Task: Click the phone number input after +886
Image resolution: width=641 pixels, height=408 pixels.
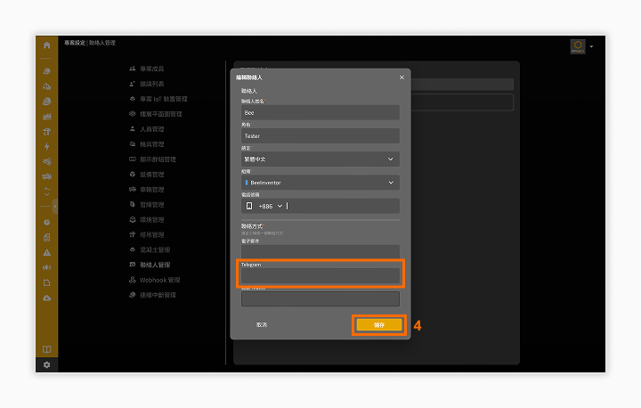Action: (342, 207)
